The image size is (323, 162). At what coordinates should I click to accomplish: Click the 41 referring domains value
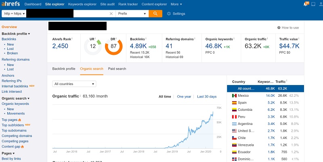pyautogui.click(x=169, y=46)
